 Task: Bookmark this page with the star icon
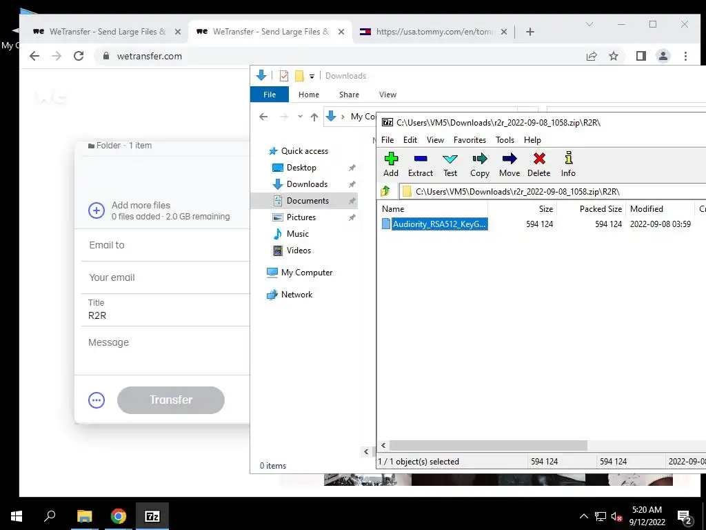tap(613, 57)
